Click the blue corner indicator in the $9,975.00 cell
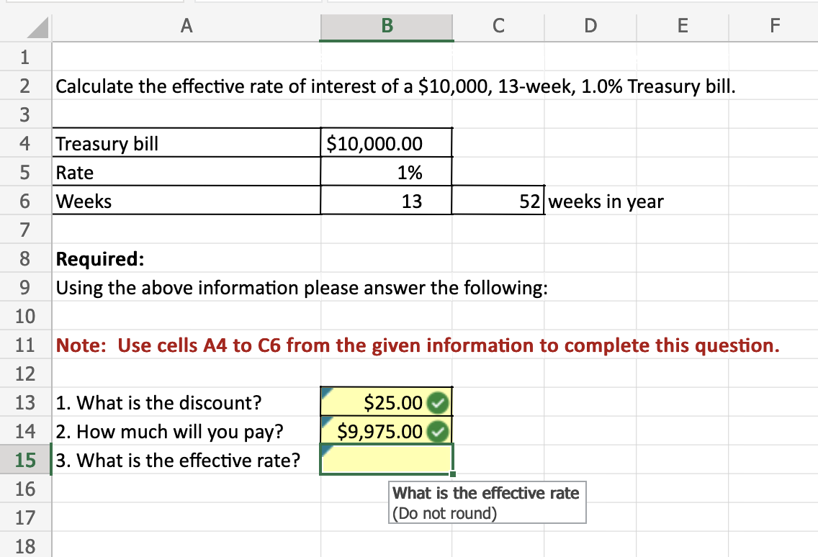This screenshot has height=557, width=818. 325,422
